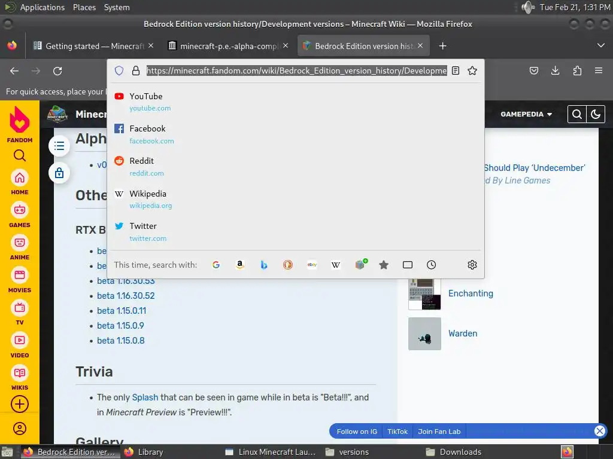Click the start a wiki plus icon
Screen dimensions: 613x459
[20, 404]
